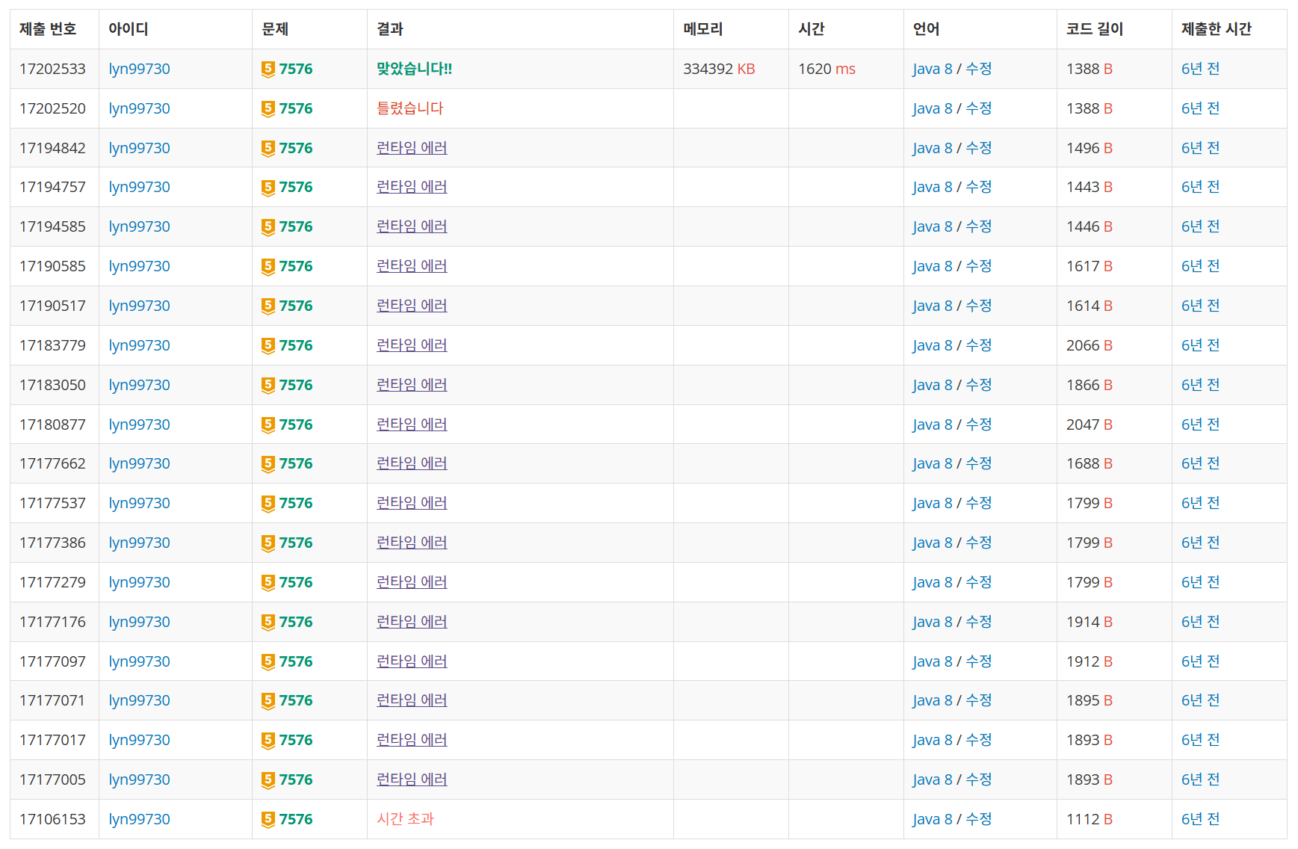Click the tier badge icon in row 17202533

[x=268, y=70]
